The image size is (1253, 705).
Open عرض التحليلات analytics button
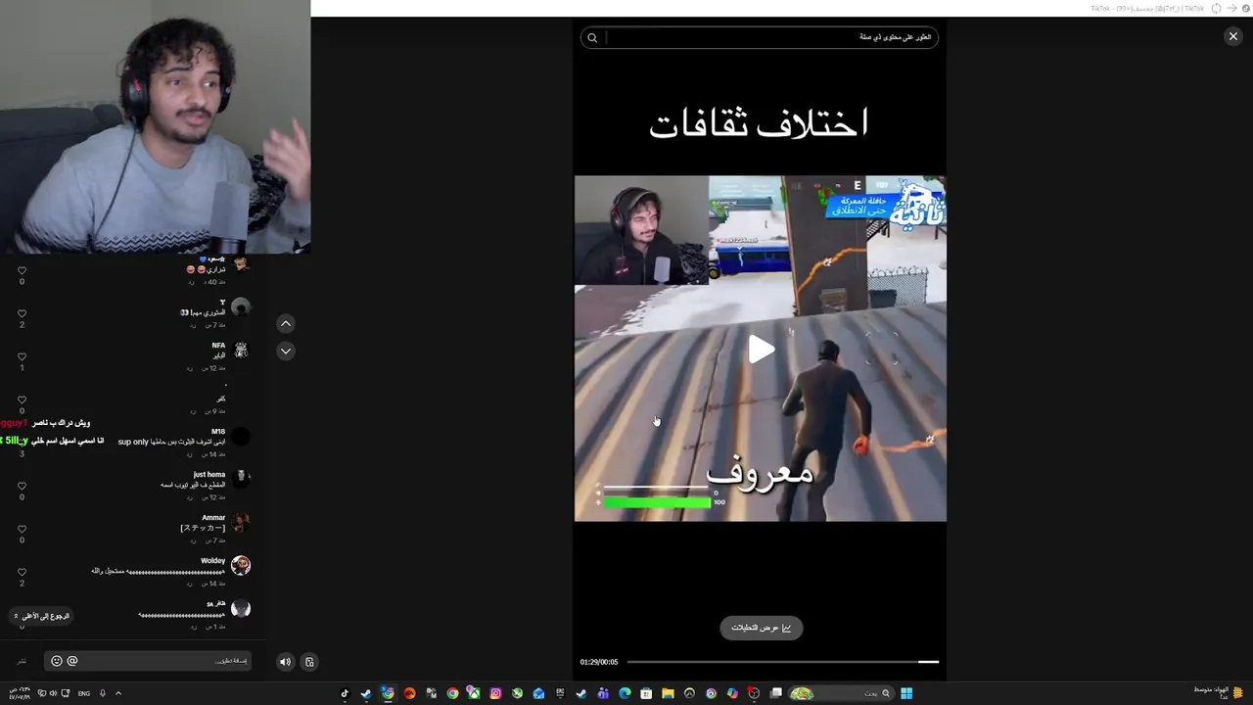pyautogui.click(x=761, y=628)
